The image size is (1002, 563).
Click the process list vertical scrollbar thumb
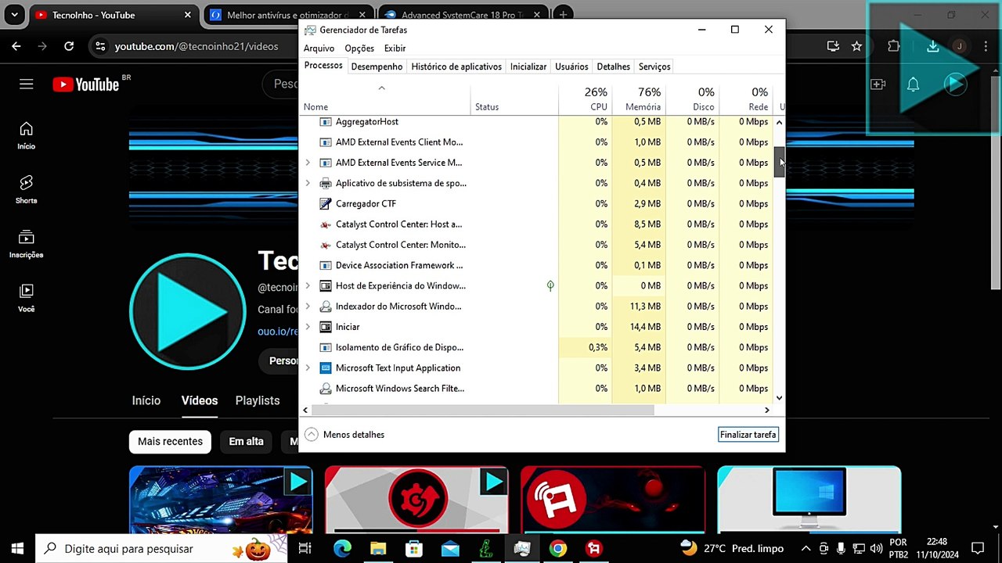779,163
